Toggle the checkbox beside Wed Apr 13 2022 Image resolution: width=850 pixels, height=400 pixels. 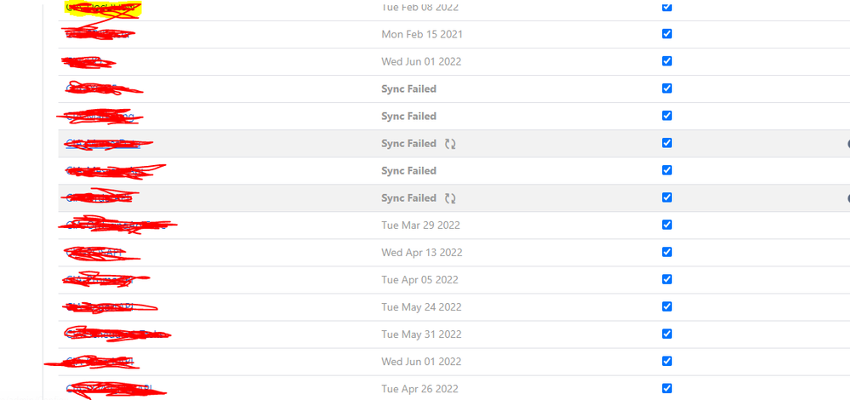tap(667, 252)
